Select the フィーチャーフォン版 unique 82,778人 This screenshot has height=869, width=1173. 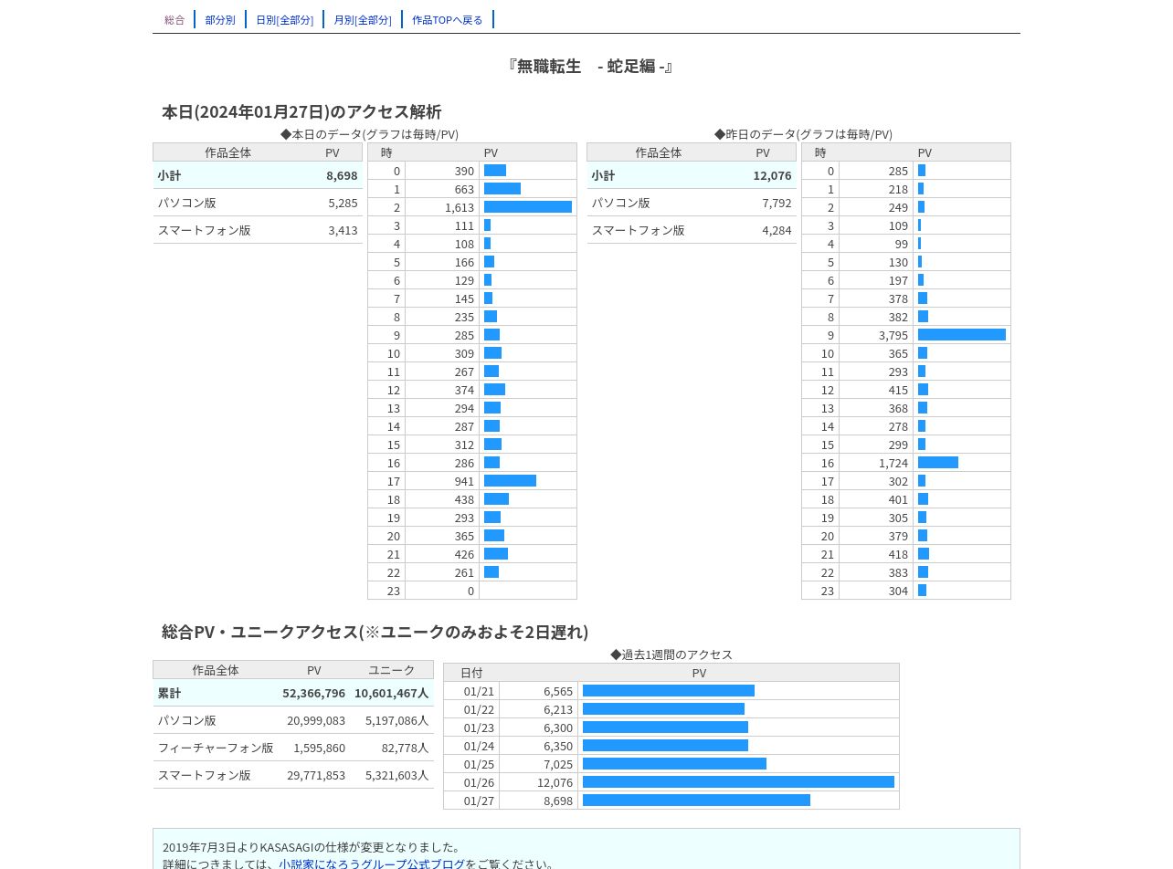click(x=405, y=748)
